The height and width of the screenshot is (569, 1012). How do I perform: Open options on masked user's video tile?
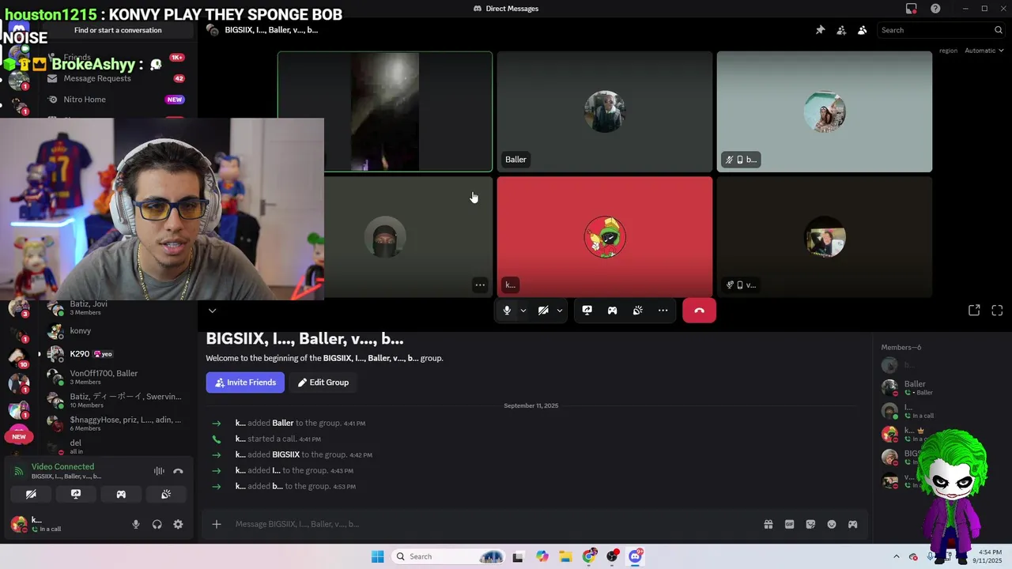480,284
